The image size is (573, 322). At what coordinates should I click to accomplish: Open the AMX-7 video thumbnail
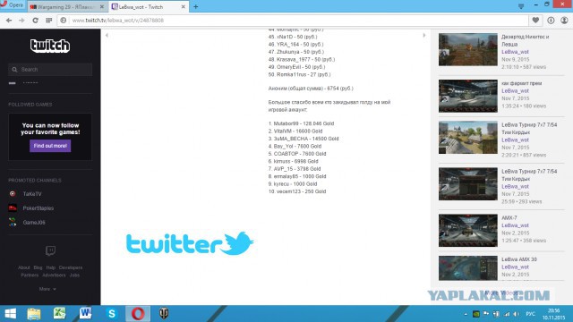[x=467, y=231]
